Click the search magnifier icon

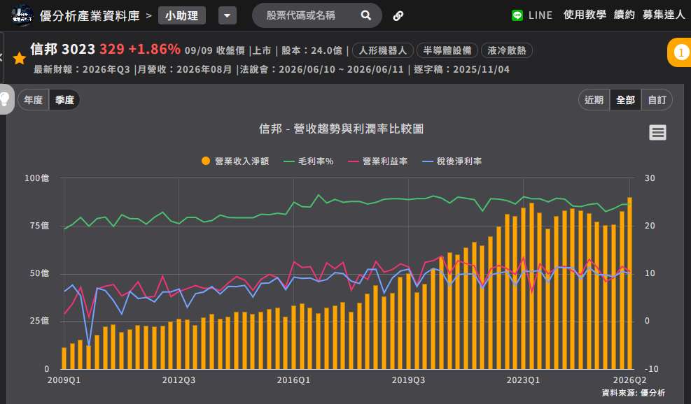[x=365, y=15]
